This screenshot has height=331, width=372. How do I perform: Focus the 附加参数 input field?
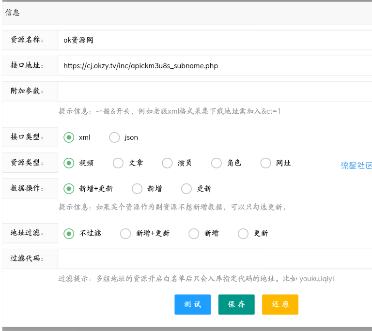(215, 91)
